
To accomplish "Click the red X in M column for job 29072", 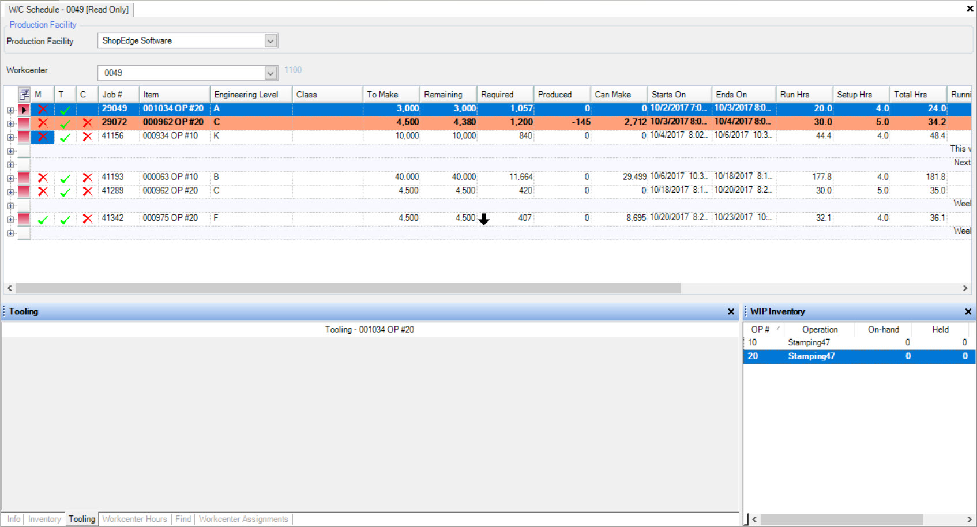I will coord(43,123).
